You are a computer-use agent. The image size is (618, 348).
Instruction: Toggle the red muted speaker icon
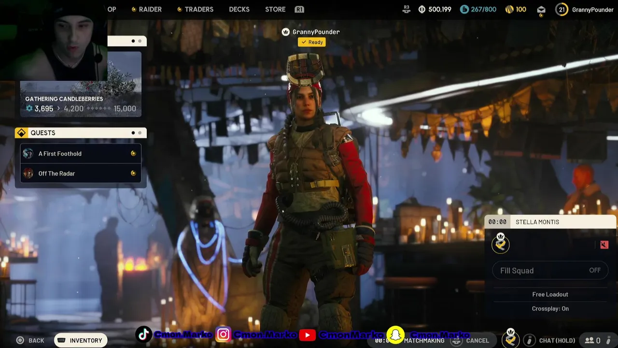coord(604,245)
